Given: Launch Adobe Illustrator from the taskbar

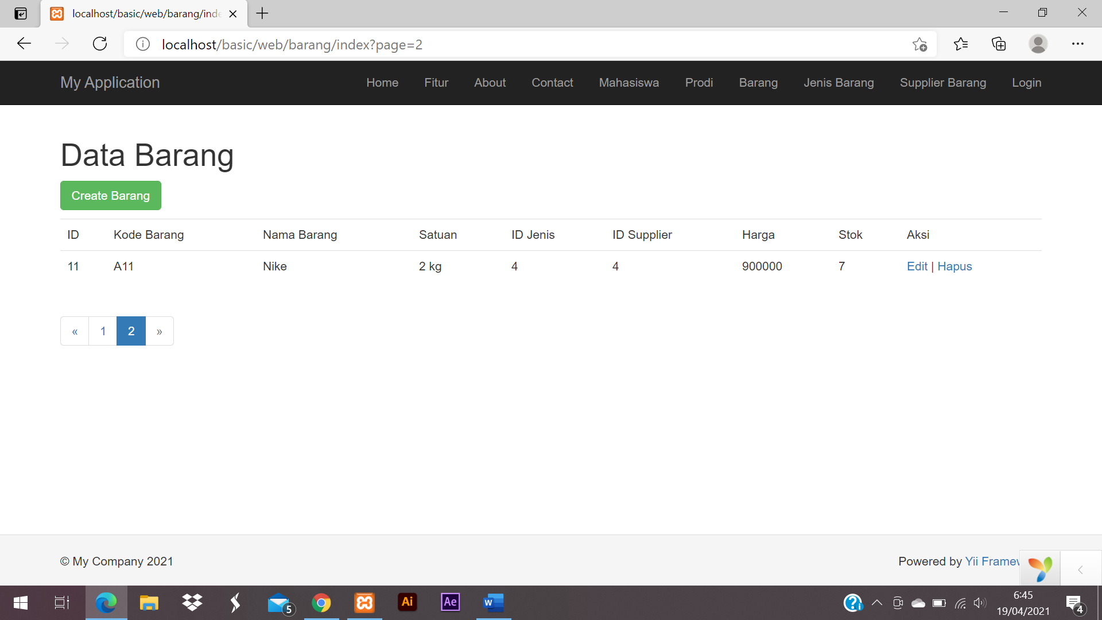Looking at the screenshot, I should (x=408, y=602).
